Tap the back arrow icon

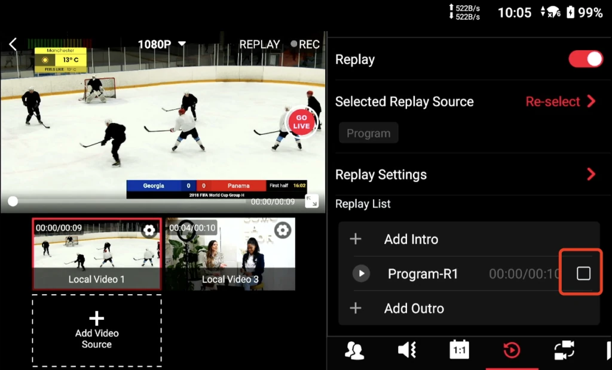13,44
